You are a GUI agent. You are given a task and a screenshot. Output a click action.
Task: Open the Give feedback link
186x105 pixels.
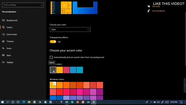(x=158, y=11)
